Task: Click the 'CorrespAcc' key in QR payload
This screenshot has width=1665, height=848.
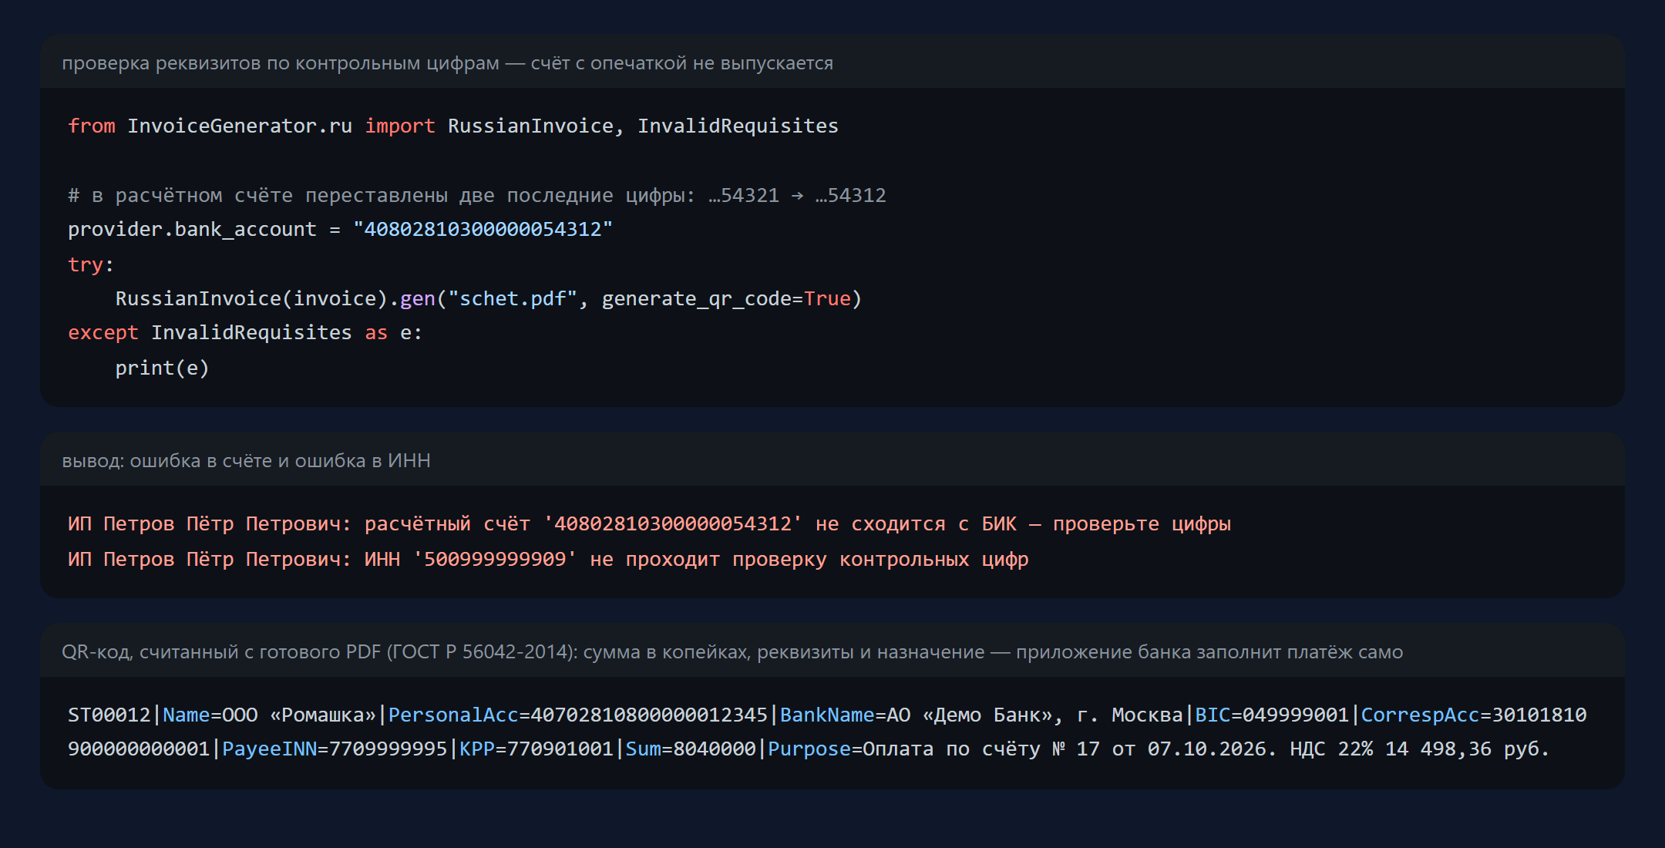Action: click(1421, 715)
